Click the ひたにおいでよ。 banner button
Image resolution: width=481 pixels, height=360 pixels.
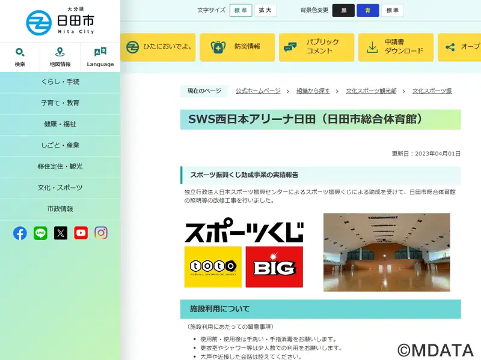(158, 47)
